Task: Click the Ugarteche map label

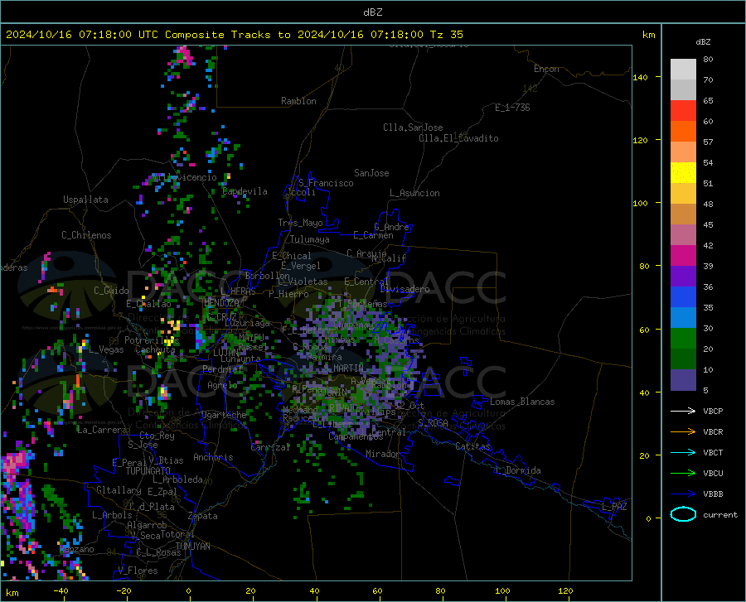Action: pos(224,415)
